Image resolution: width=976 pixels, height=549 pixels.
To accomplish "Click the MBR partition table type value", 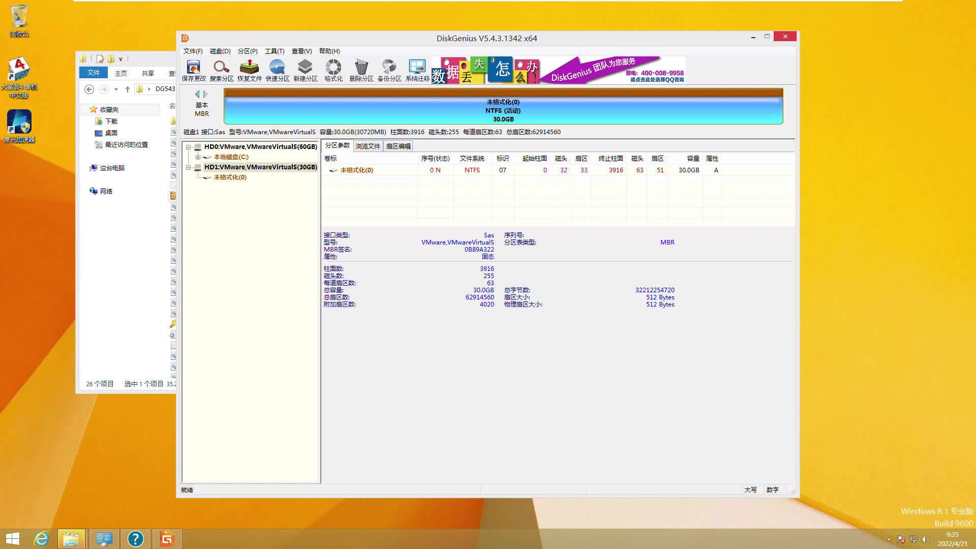I will [667, 242].
